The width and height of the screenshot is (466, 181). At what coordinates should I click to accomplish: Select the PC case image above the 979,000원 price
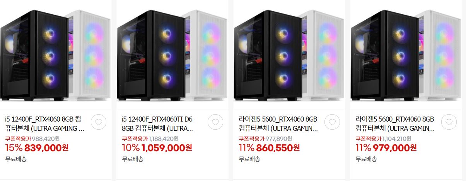(406, 54)
